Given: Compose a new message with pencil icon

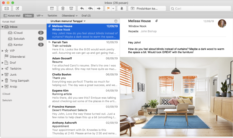Looking at the screenshot, I should 17,9.
